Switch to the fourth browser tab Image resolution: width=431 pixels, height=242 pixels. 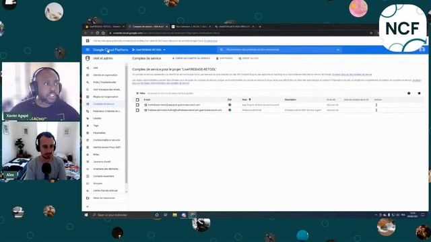pyautogui.click(x=234, y=27)
